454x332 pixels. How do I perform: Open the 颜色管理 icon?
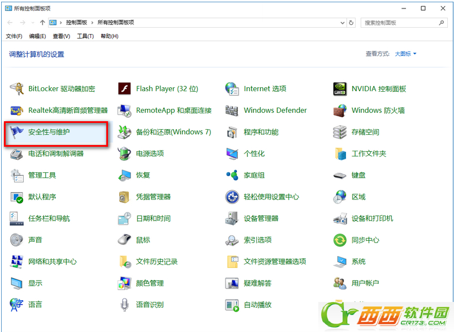tap(124, 283)
